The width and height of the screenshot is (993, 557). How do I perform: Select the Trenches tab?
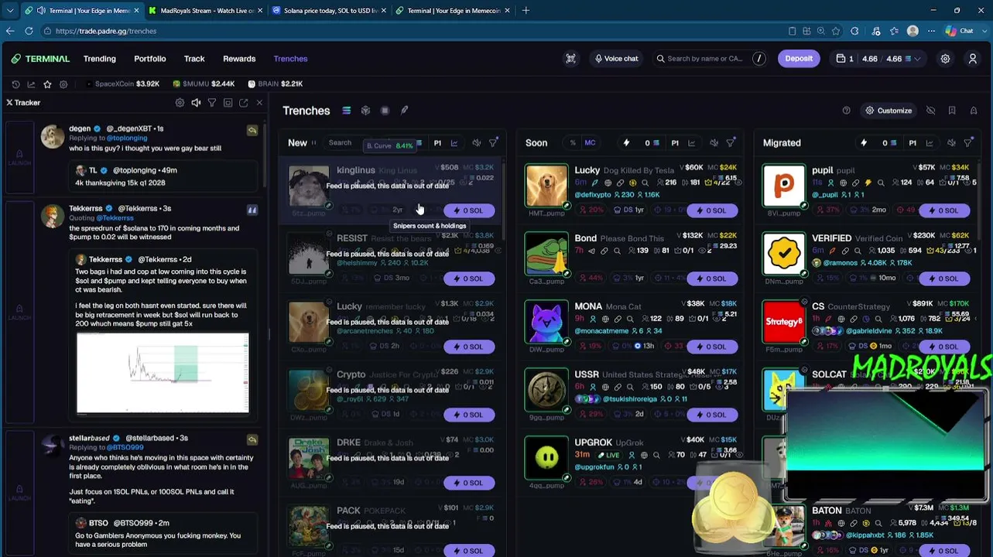(290, 59)
